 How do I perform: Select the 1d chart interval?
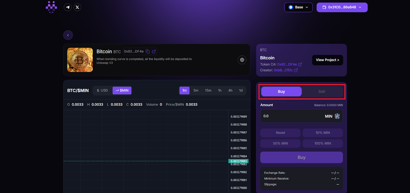(241, 90)
